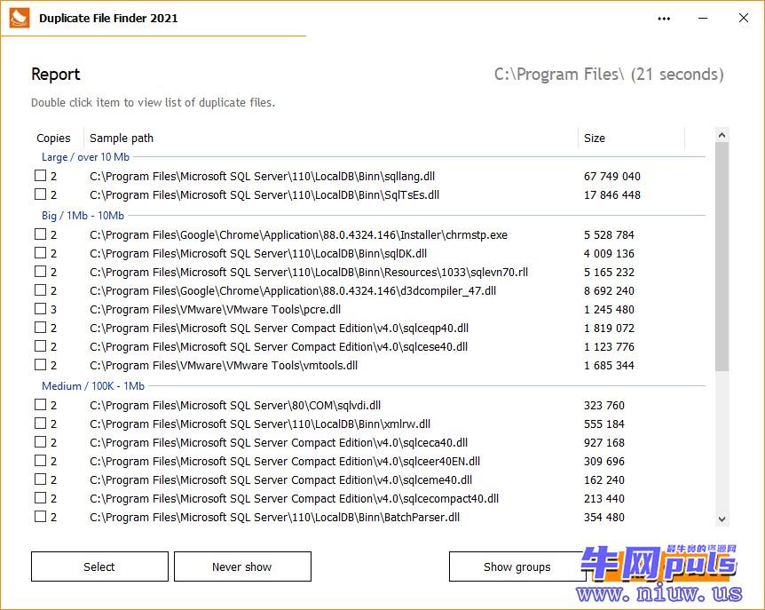Check the BatchParser.dll checkbox
Image resolution: width=765 pixels, height=610 pixels.
(x=41, y=516)
